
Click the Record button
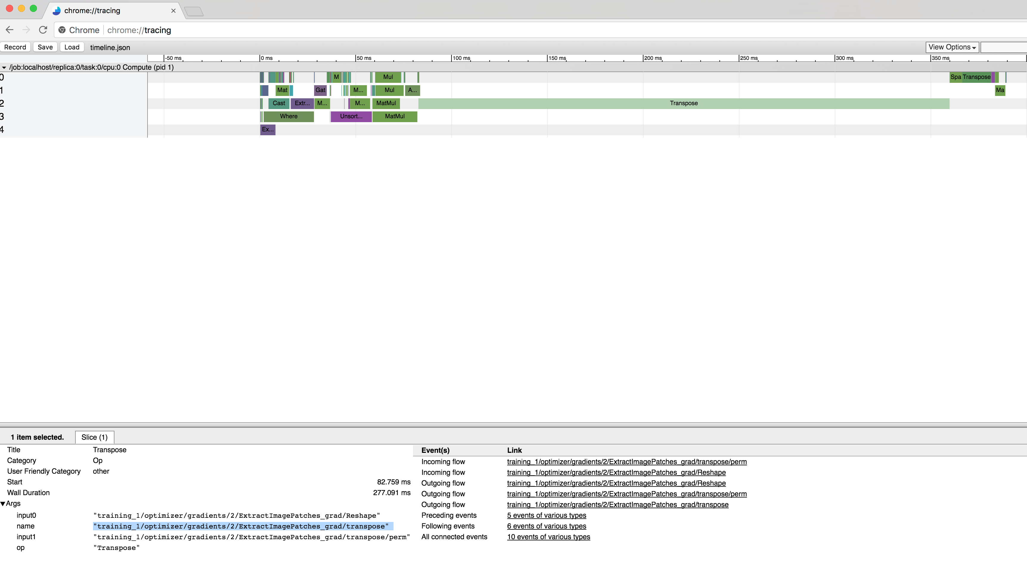(x=15, y=47)
